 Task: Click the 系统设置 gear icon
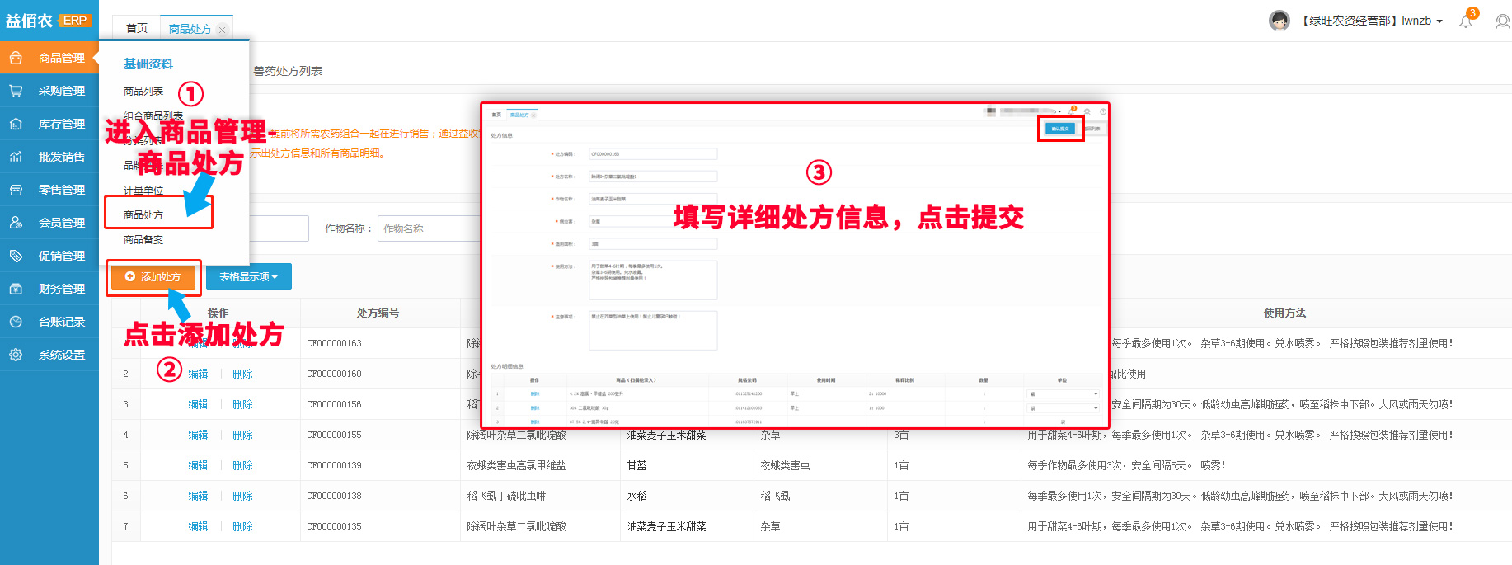click(16, 355)
